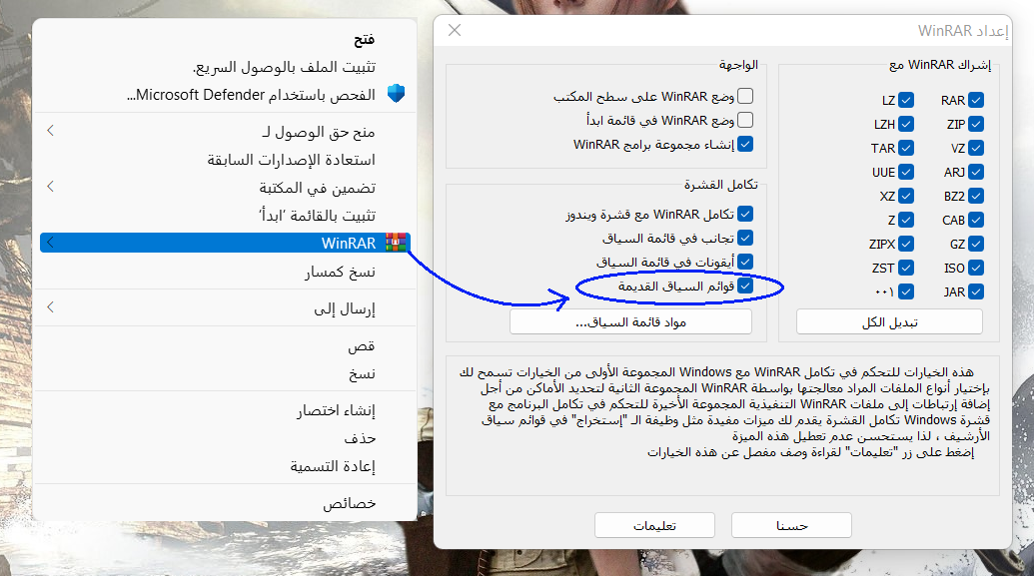
Task: Click the 'الواجهة' group label
Action: coord(738,65)
